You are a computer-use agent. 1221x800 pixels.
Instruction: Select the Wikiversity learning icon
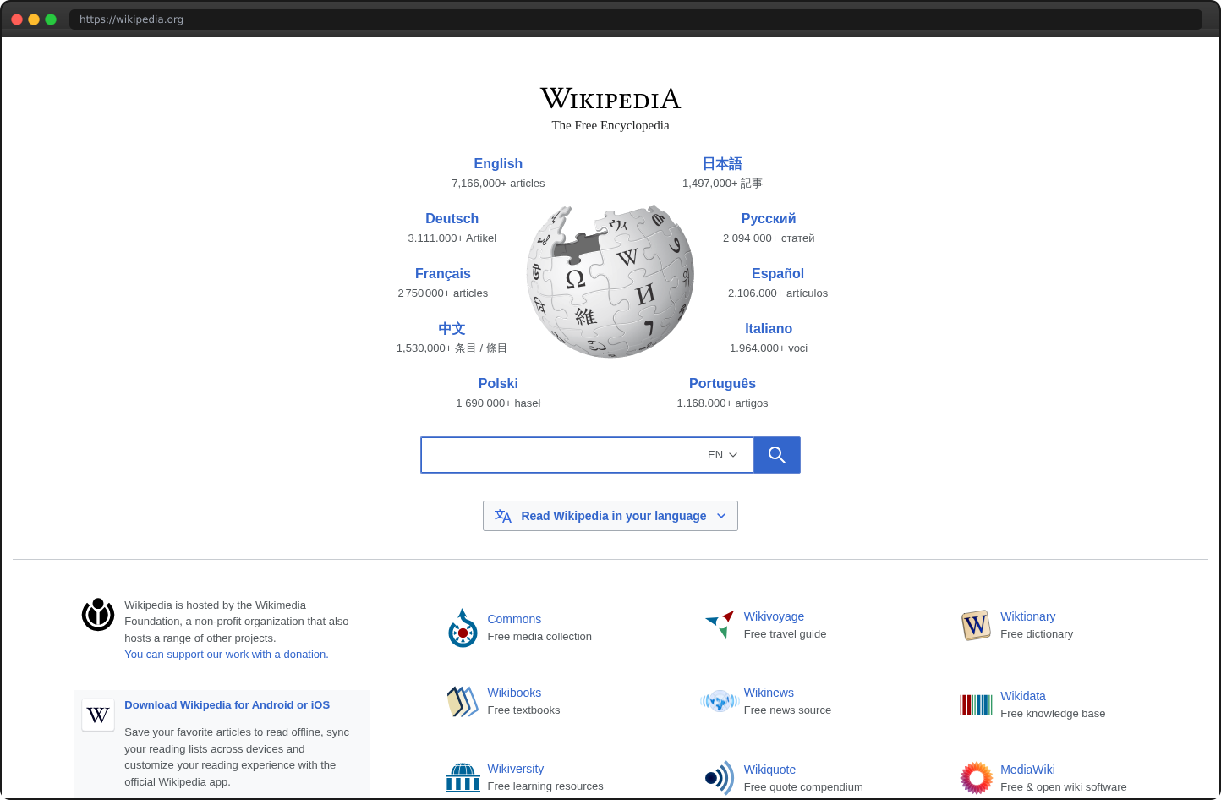463,776
